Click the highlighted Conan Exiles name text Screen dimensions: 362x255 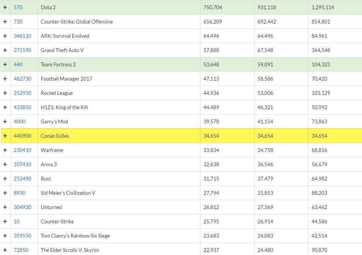55,136
